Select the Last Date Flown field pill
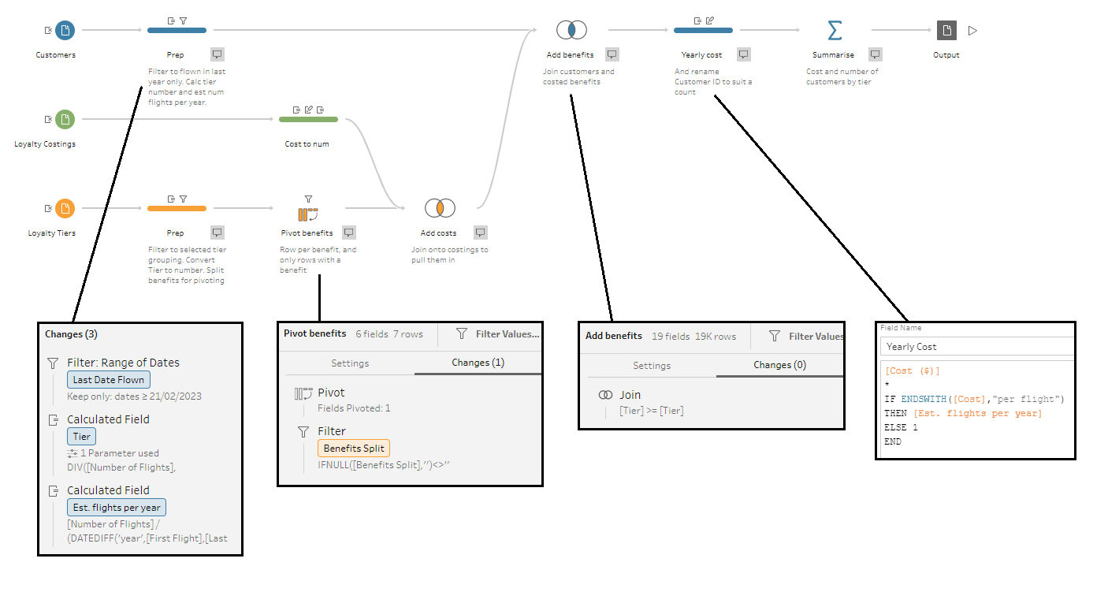This screenshot has width=1108, height=592. [x=108, y=380]
